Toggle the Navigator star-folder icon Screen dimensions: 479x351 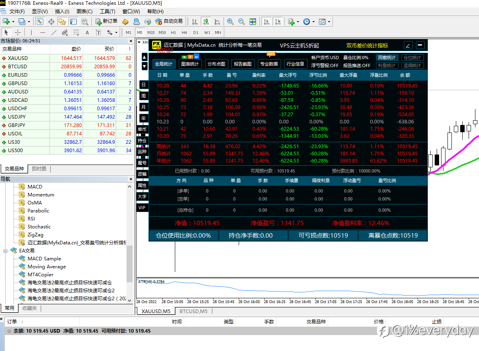(x=62, y=21)
